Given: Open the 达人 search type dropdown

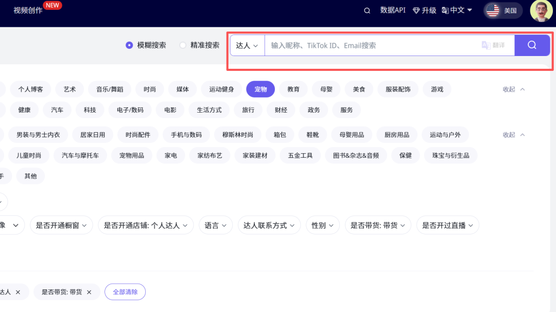Looking at the screenshot, I should click(247, 45).
